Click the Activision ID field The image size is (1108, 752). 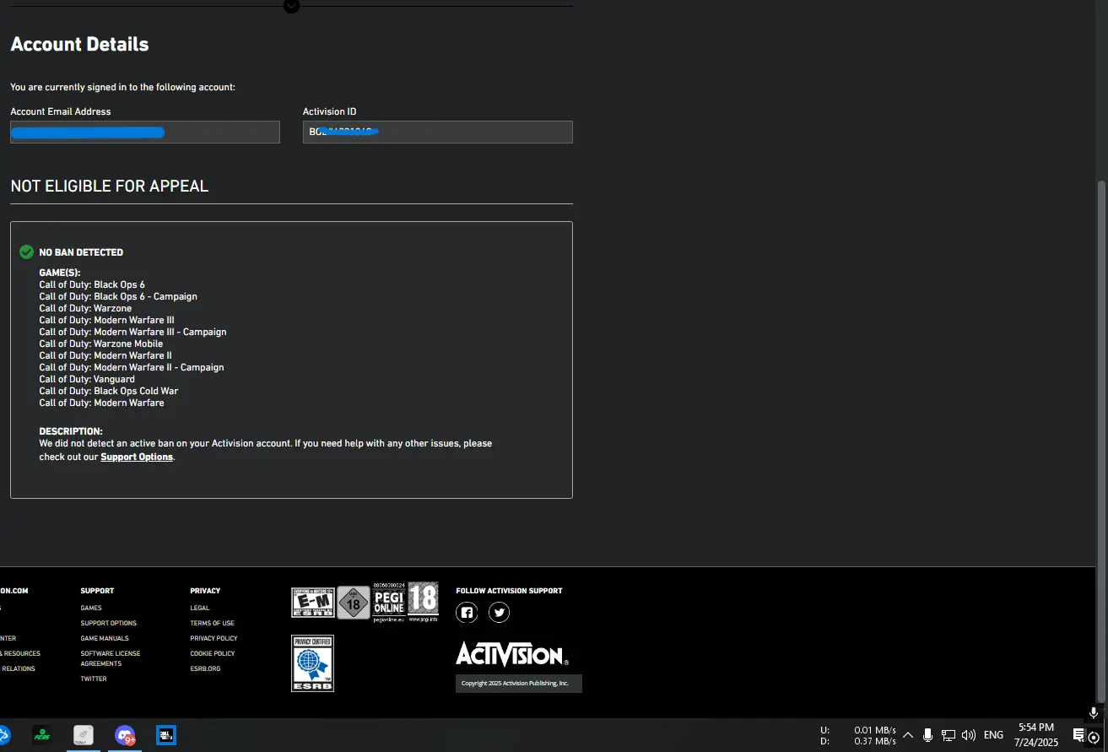(437, 132)
